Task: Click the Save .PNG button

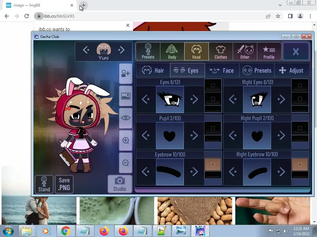Action: pyautogui.click(x=64, y=184)
